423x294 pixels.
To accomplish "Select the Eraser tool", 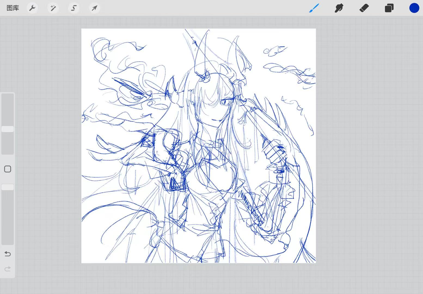I will coord(364,8).
